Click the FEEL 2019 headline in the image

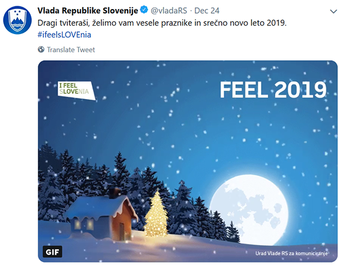(x=272, y=89)
